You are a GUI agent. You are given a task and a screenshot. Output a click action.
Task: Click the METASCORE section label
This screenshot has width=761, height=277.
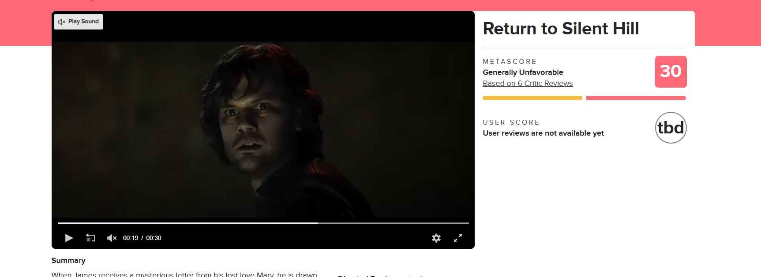(510, 62)
